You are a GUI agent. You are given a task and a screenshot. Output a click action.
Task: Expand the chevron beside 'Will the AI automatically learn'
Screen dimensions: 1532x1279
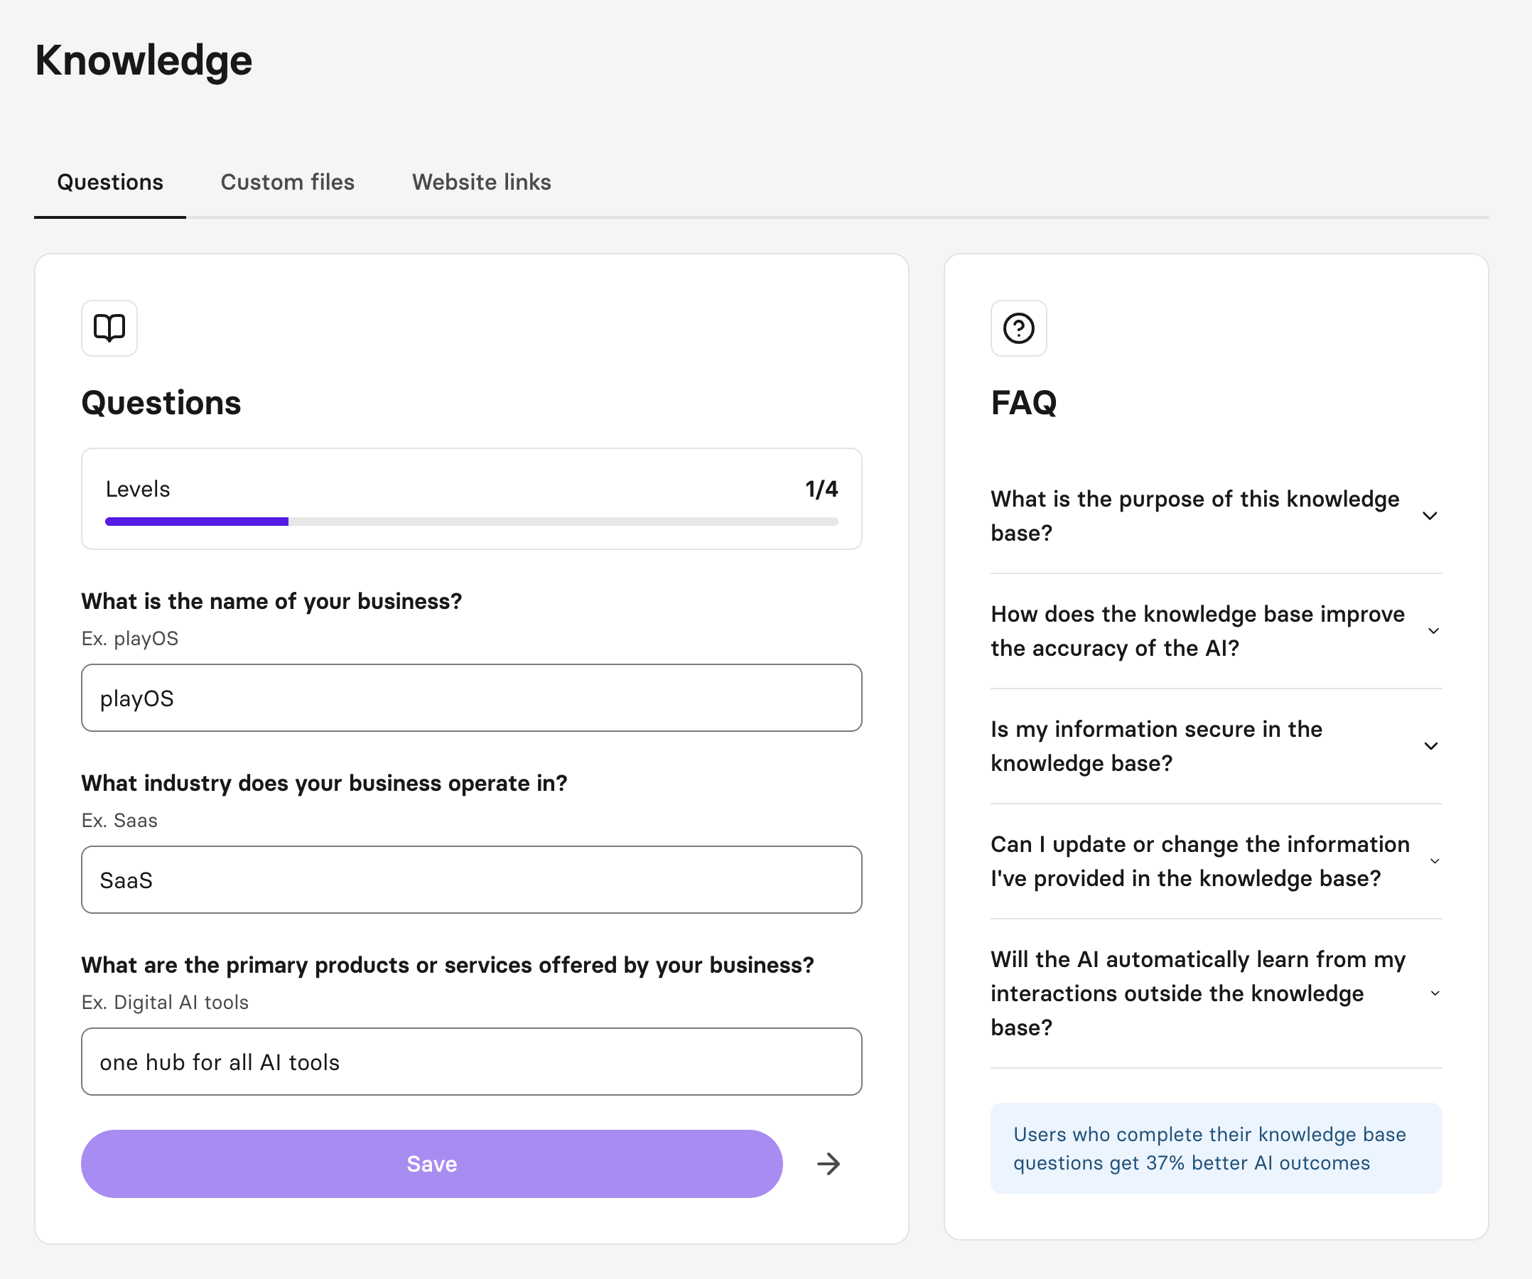click(1435, 993)
